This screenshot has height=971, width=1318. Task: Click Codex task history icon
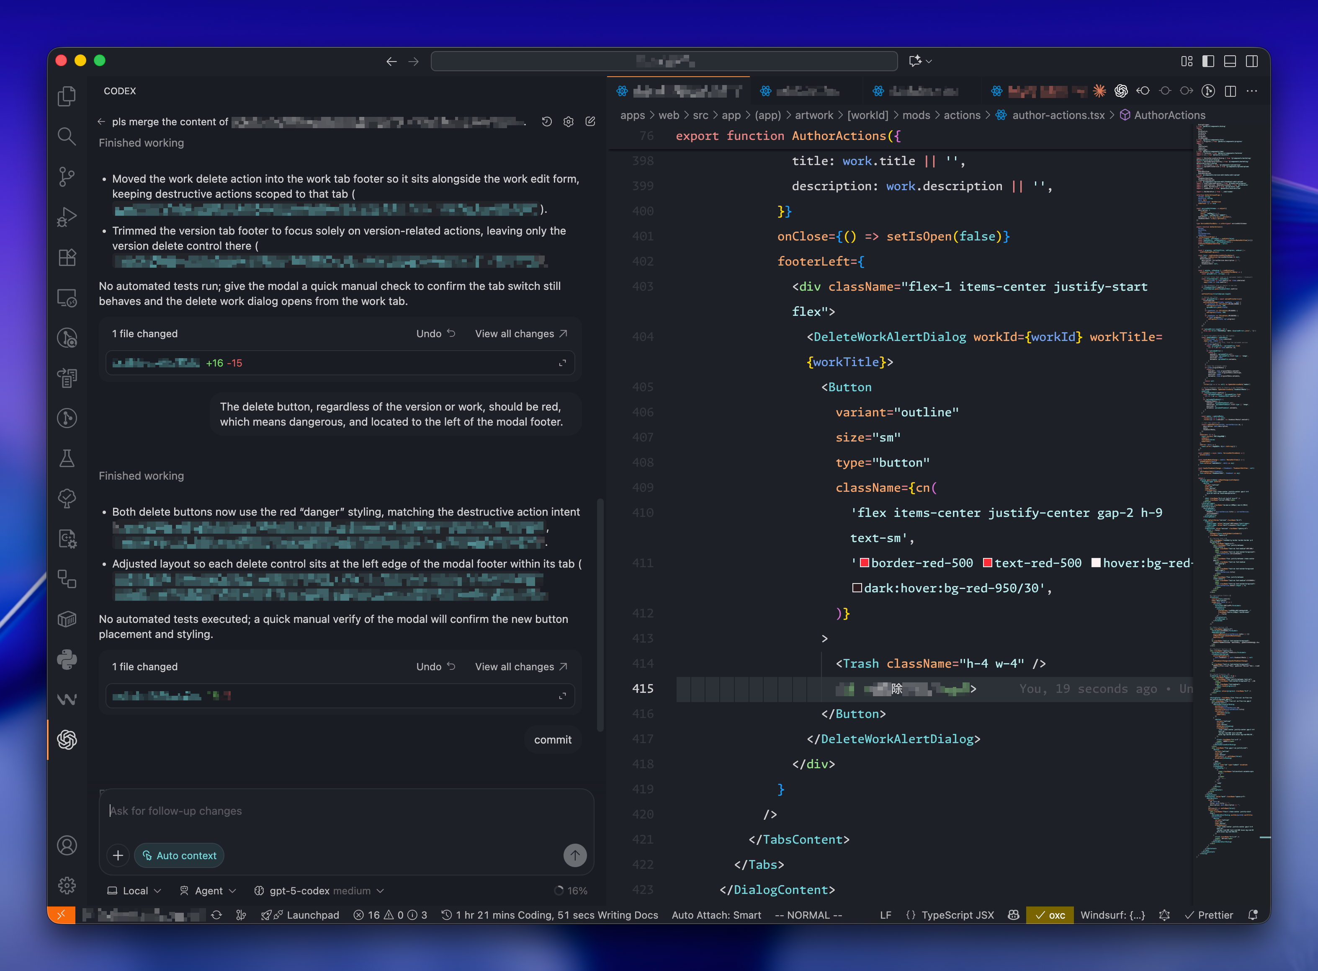pyautogui.click(x=546, y=121)
